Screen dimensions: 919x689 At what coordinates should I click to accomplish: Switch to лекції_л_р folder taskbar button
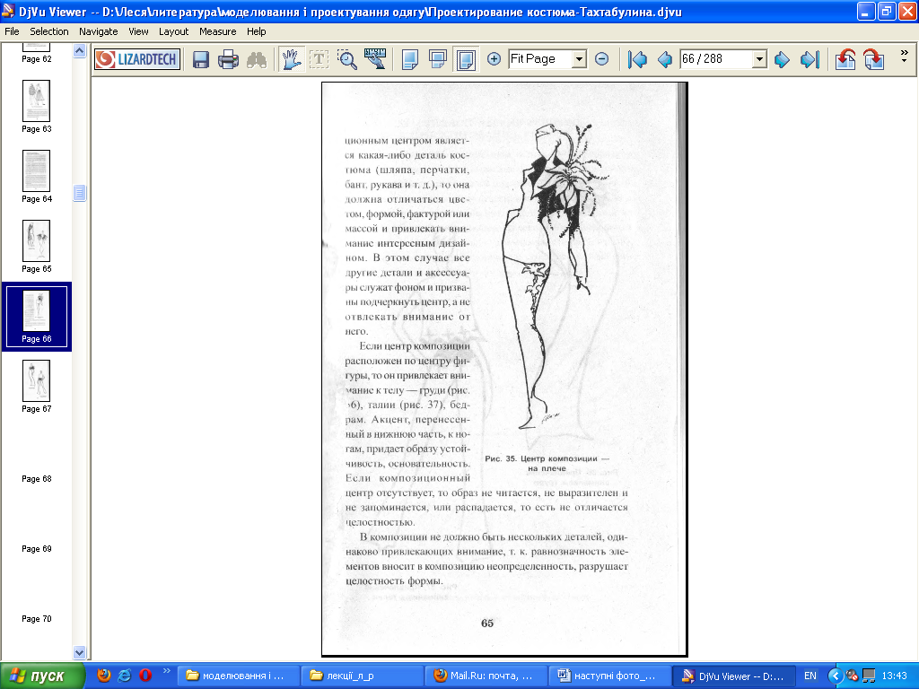[x=363, y=676]
